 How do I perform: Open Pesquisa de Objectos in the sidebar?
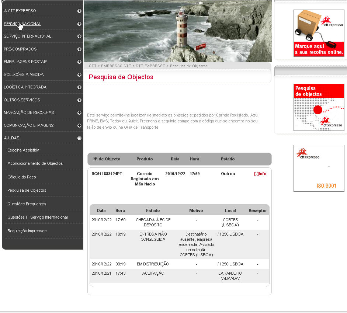coord(27,190)
